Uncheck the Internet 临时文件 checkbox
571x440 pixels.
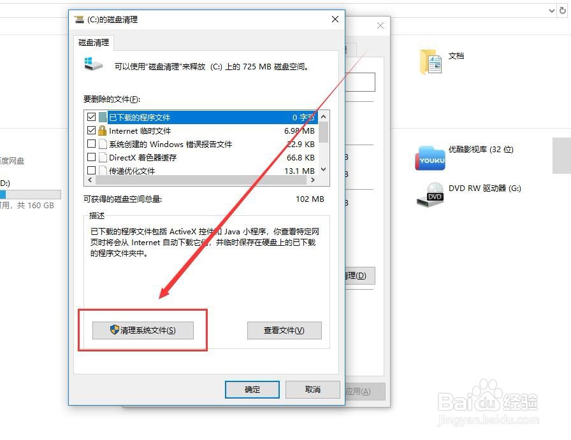[91, 131]
